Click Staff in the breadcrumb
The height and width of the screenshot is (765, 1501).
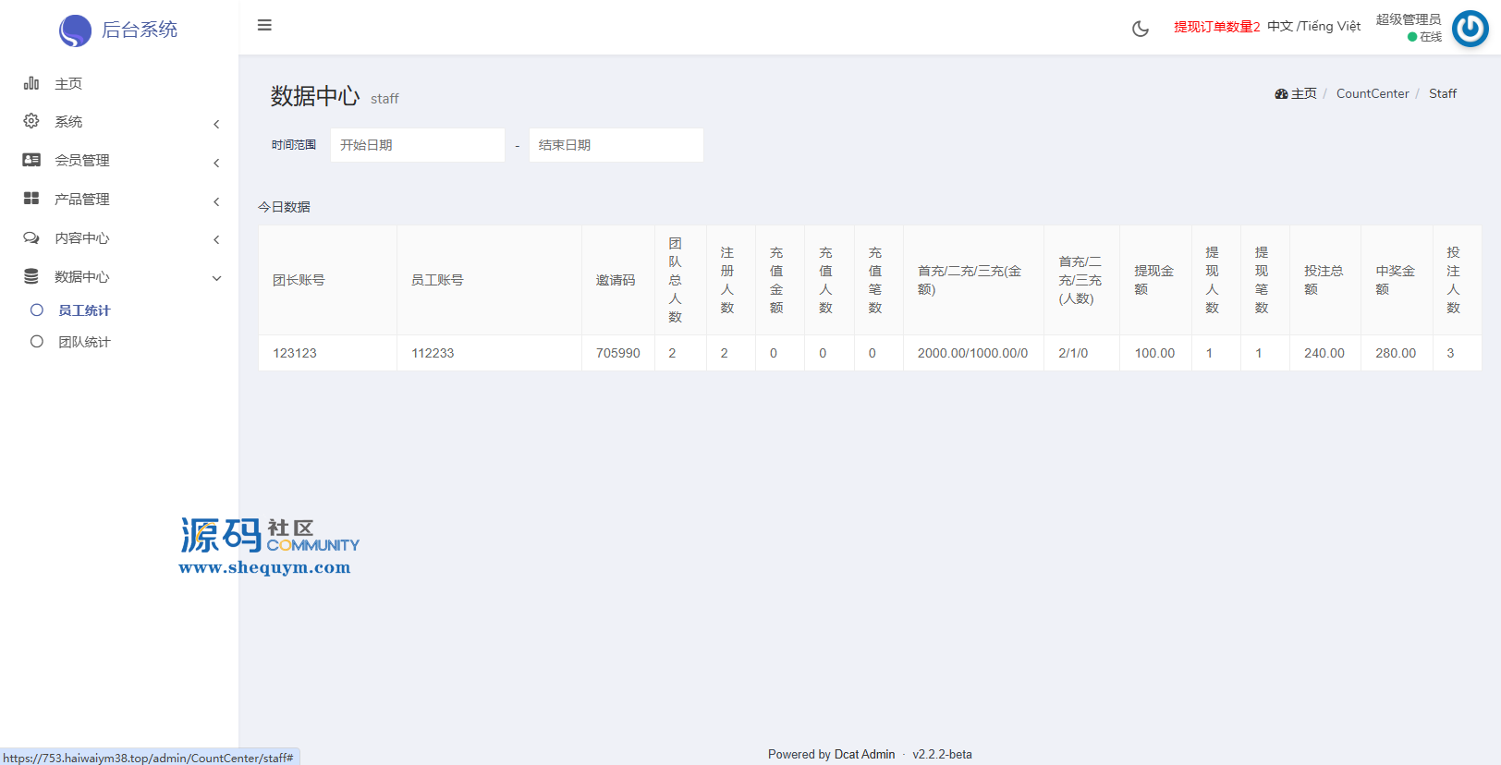click(x=1443, y=93)
